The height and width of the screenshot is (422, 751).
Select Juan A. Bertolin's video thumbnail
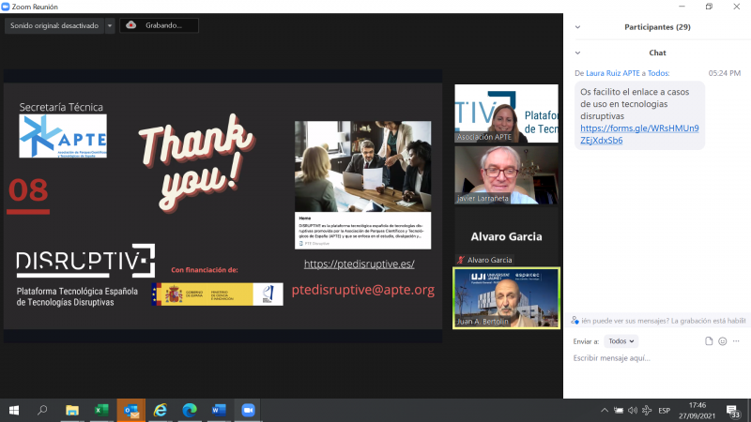[x=507, y=297]
